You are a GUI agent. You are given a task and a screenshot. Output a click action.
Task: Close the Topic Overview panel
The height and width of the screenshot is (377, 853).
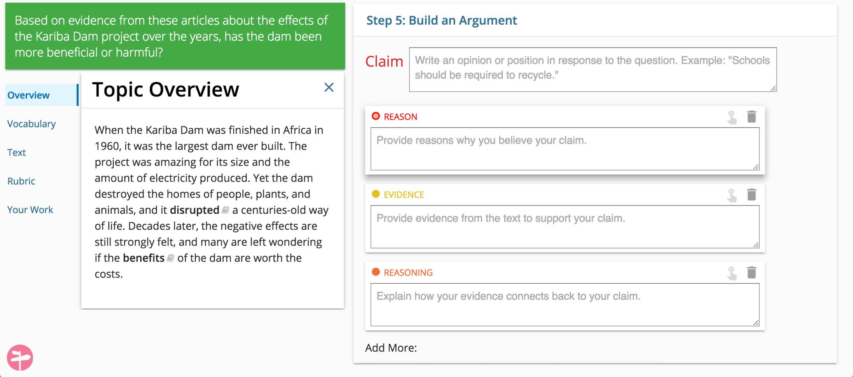coord(329,87)
